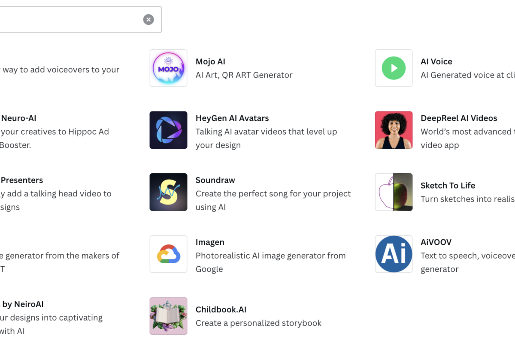Open the Mojo AI title link
The image size is (515, 340).
210,62
